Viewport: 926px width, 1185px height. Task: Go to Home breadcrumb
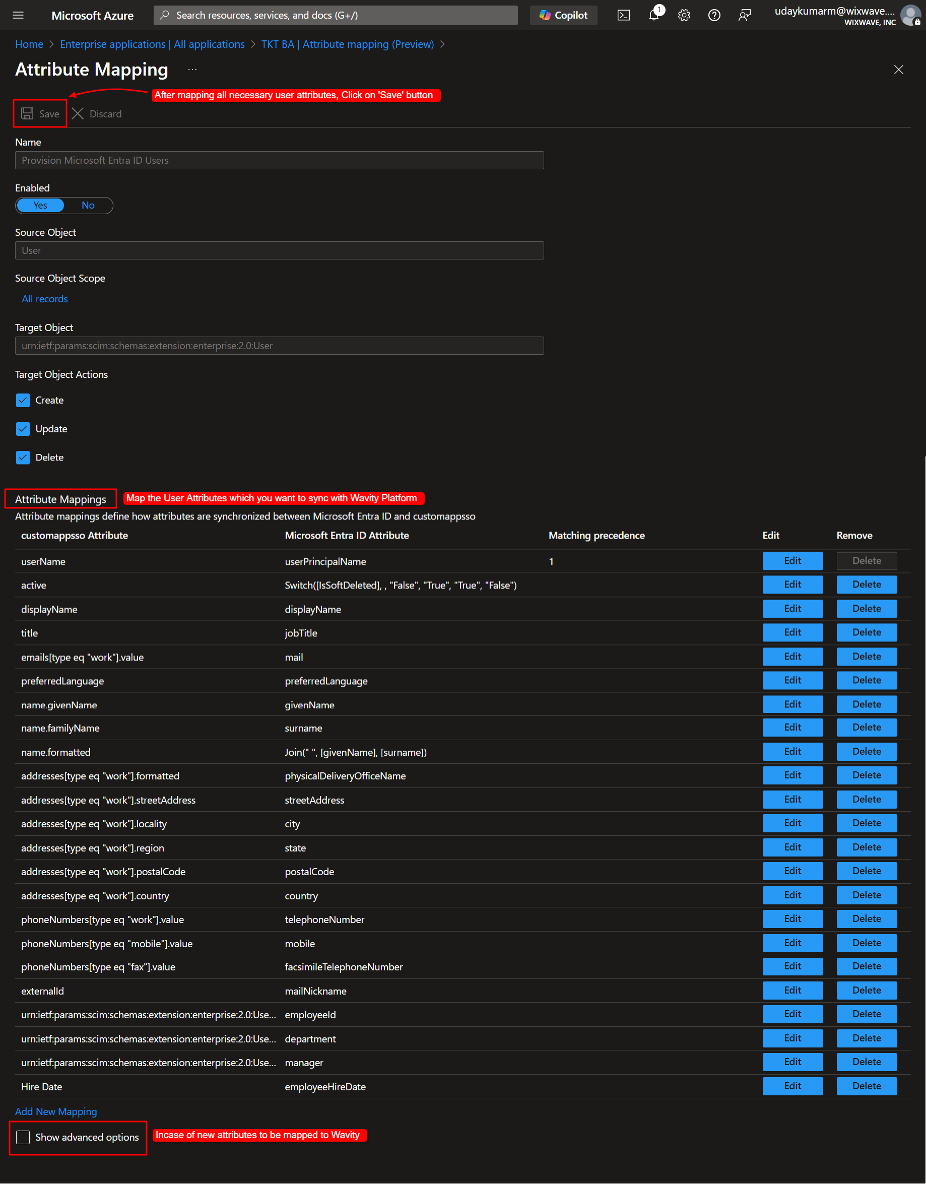tap(29, 44)
